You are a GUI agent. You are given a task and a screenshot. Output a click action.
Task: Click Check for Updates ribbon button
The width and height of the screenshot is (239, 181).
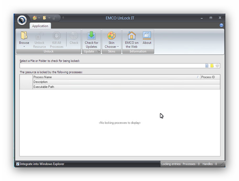tap(91, 40)
